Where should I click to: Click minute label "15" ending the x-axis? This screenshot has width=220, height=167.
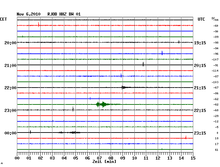click(x=193, y=158)
